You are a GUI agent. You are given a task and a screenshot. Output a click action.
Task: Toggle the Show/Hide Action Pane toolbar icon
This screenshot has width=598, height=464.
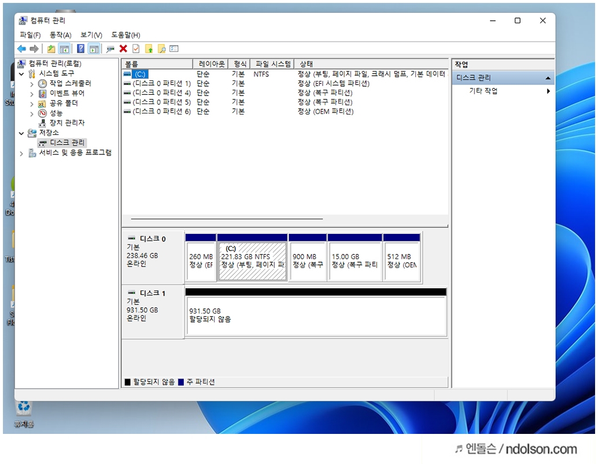[94, 49]
